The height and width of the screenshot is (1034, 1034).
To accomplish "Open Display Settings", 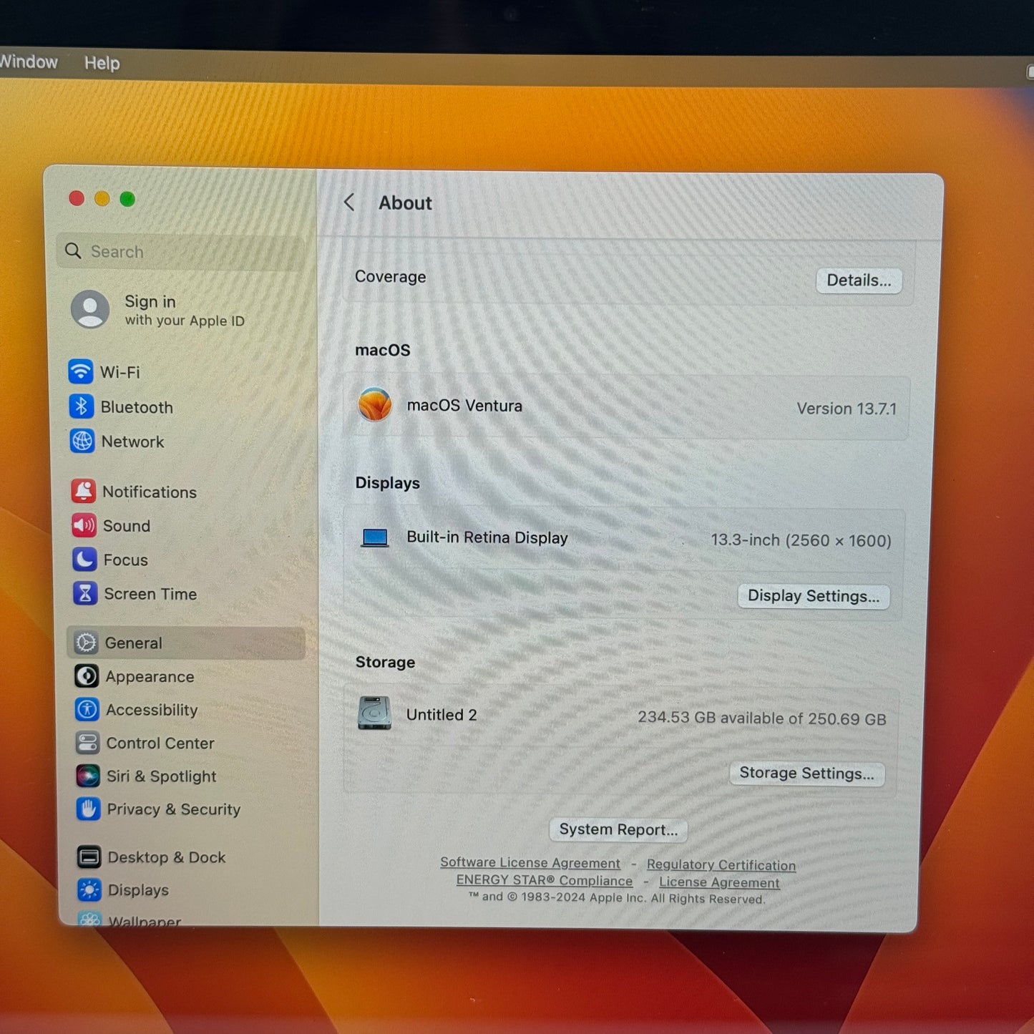I will click(x=814, y=596).
